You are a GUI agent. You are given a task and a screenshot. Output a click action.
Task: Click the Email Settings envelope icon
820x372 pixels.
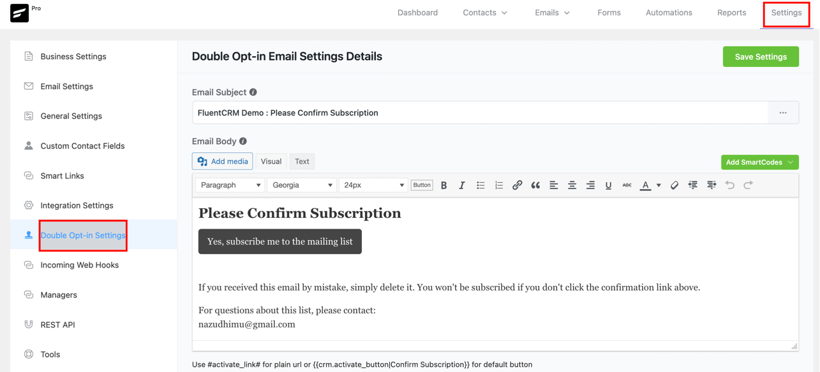point(29,86)
